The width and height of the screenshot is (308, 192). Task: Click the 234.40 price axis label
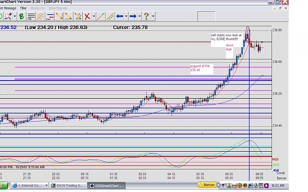277,125
